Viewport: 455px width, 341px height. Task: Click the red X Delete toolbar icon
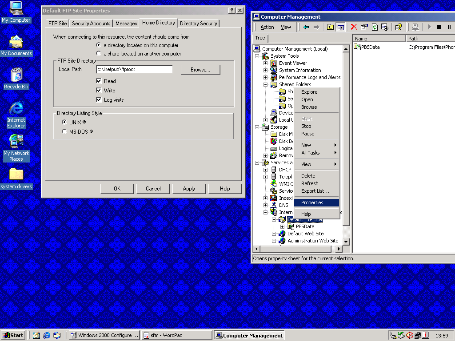(354, 27)
